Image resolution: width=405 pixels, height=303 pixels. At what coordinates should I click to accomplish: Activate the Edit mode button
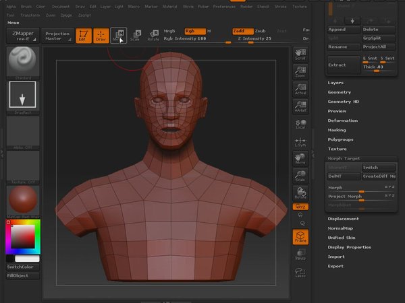[84, 36]
